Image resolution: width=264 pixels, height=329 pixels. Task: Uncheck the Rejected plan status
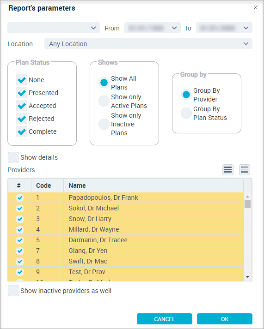(x=22, y=119)
